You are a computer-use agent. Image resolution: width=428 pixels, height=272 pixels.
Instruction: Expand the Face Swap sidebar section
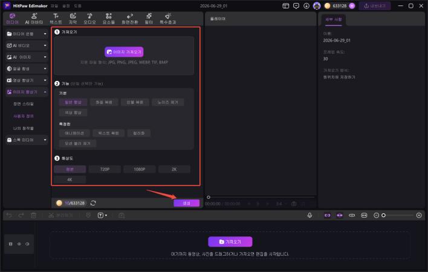coord(27,68)
